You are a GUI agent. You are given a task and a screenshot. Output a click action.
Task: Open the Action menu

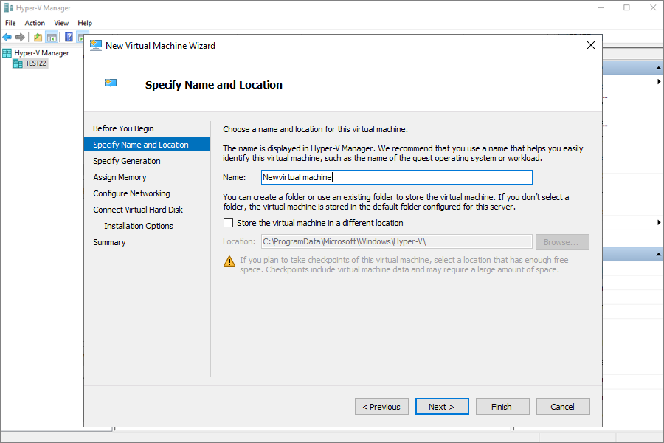(x=34, y=23)
